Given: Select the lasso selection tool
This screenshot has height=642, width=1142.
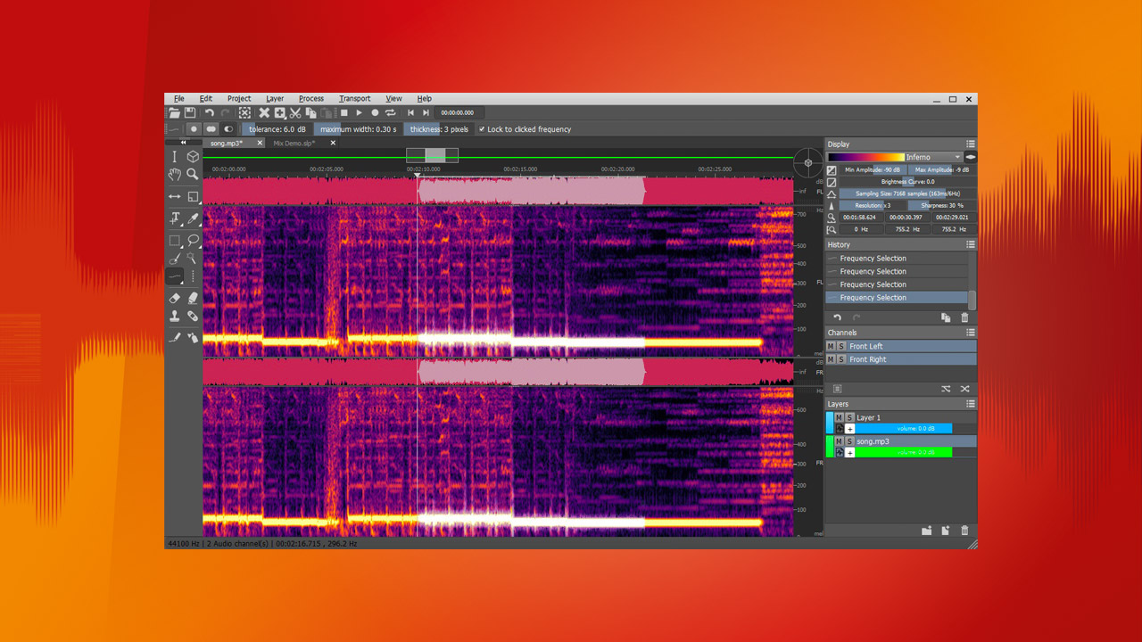Looking at the screenshot, I should (x=192, y=240).
